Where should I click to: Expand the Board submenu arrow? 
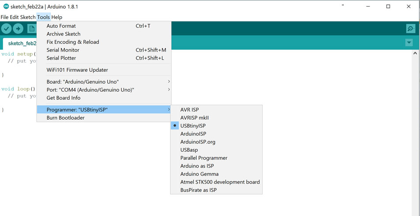169,81
